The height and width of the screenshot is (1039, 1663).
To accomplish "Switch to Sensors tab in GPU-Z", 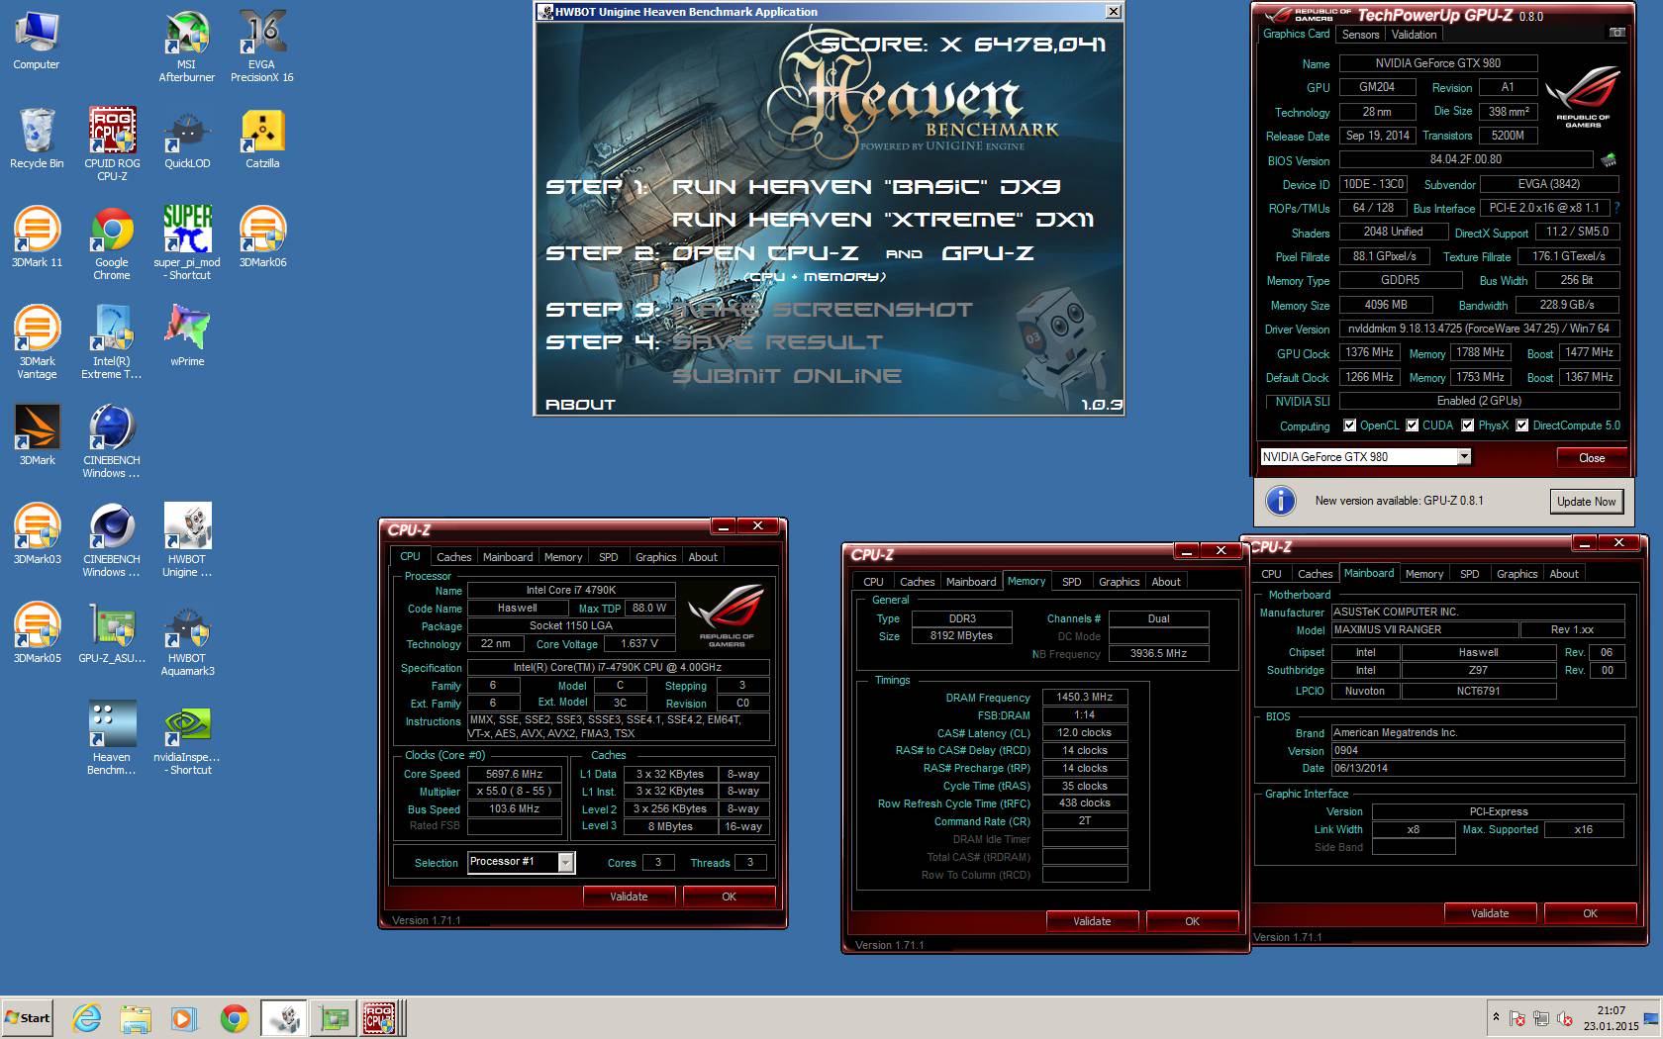I will [1360, 34].
